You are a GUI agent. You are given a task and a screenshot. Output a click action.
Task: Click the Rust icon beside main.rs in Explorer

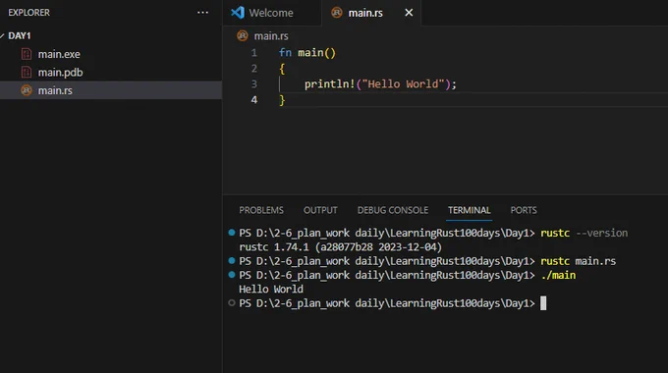click(27, 90)
